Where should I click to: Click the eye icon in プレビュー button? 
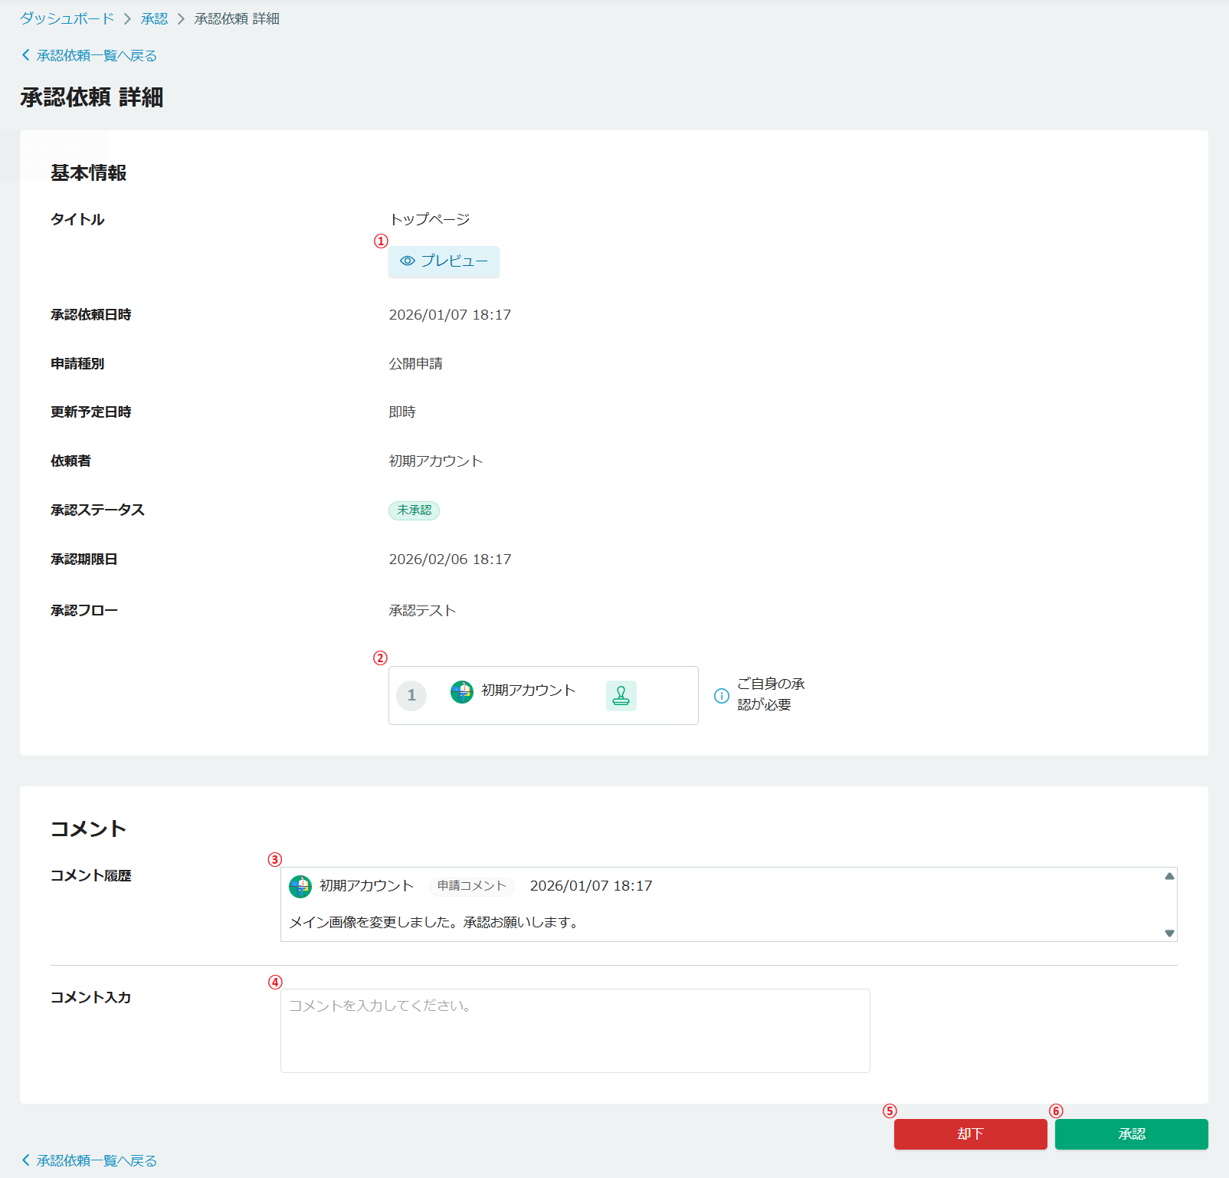click(408, 261)
